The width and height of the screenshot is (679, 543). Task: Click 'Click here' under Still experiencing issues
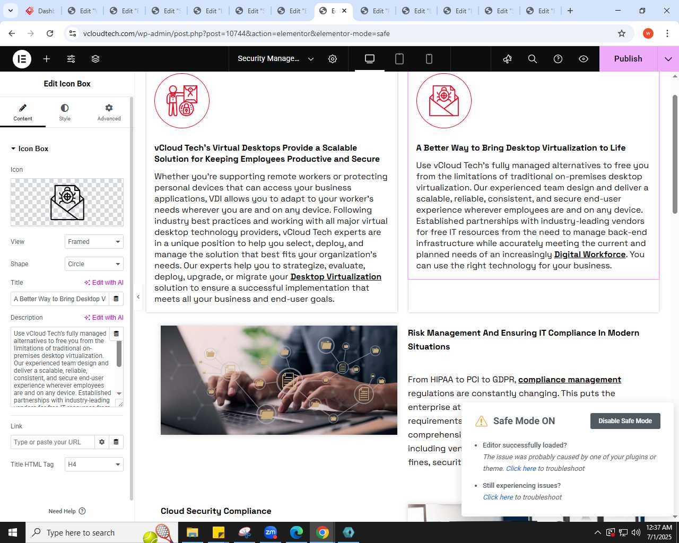click(498, 497)
